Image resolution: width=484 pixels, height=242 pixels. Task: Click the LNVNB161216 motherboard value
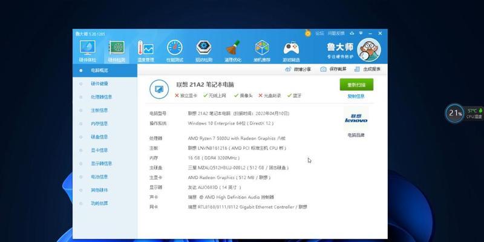(x=237, y=148)
